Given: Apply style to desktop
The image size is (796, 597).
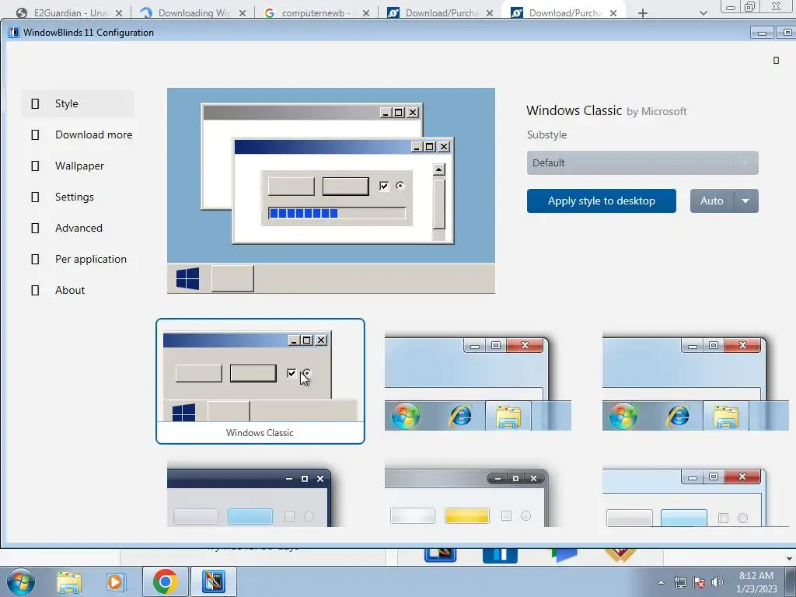Looking at the screenshot, I should pyautogui.click(x=601, y=201).
